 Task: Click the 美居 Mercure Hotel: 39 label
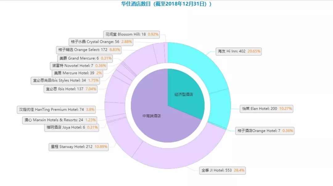point(77,73)
